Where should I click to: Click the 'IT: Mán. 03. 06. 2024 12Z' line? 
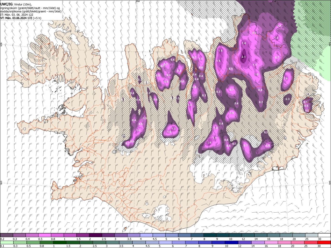[x=17, y=15]
